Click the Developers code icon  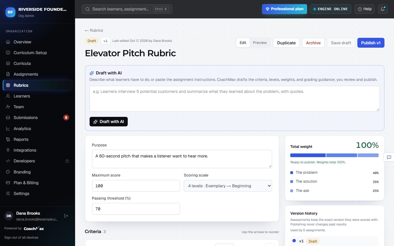[8, 161]
